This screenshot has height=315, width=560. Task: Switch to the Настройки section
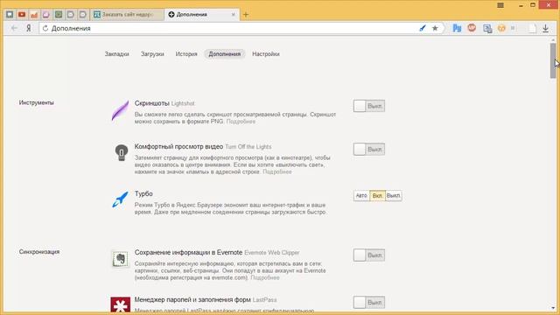pyautogui.click(x=266, y=54)
